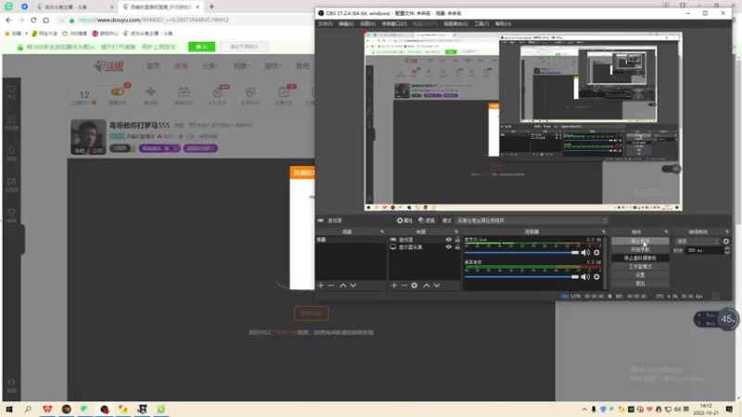
Task: Open the transition settings gear icon
Action: pos(726,241)
